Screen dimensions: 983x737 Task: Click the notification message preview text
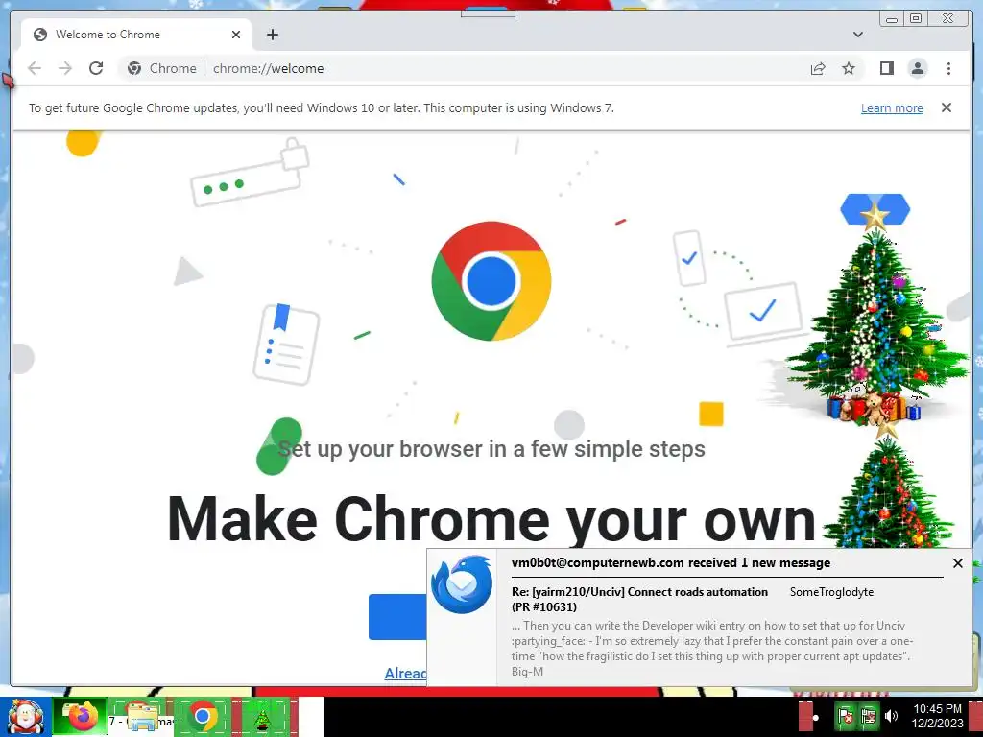coord(711,648)
